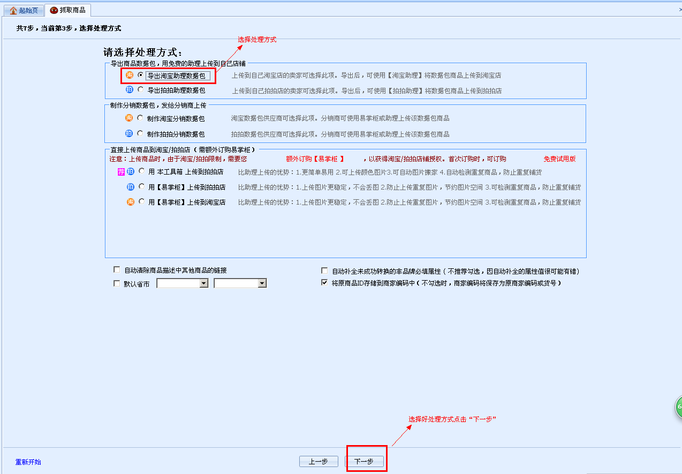
Task: Click the Paipai icon beside 用【易掌柜】上传到拍拍店
Action: 131,187
